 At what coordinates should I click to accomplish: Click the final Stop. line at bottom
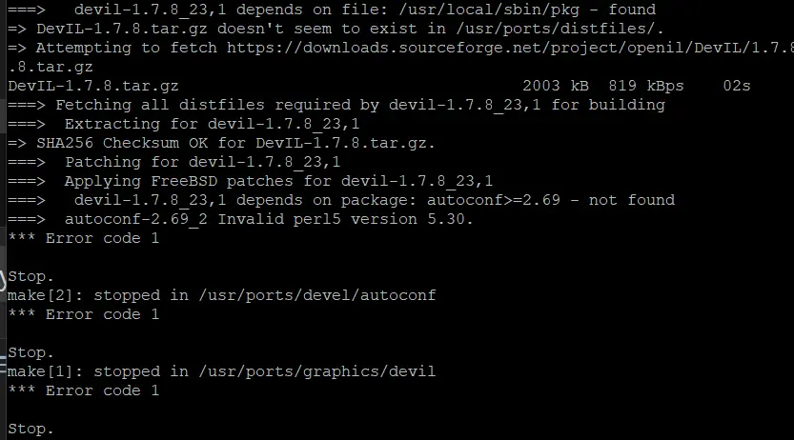pos(31,429)
